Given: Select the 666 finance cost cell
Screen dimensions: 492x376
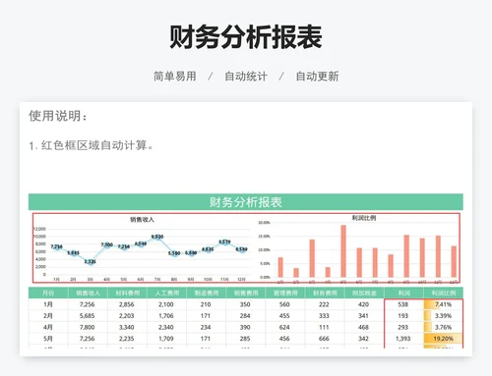Looking at the screenshot, I should (324, 339).
